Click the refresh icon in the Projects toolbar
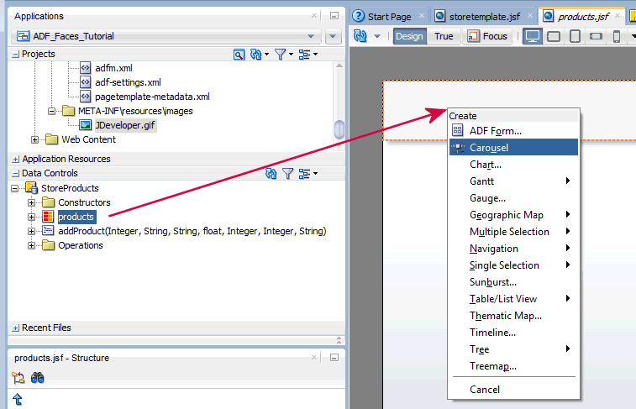 [x=256, y=55]
